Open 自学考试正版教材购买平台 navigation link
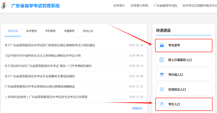Viewport: 217px width, 113px height. 200,6
